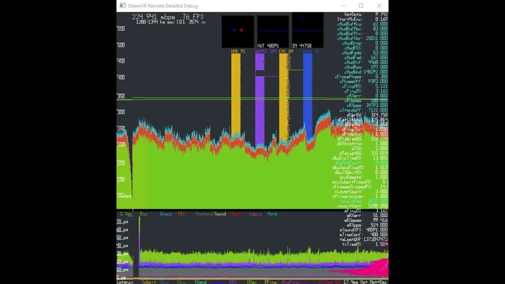Click the 1 Sec time scale label
Viewport: 505px width, 284px height.
point(126,214)
